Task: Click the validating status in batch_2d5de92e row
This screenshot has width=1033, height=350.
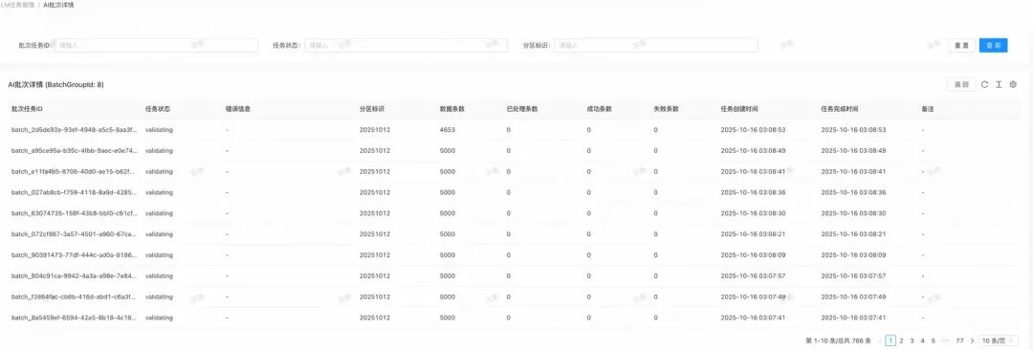Action: 159,130
